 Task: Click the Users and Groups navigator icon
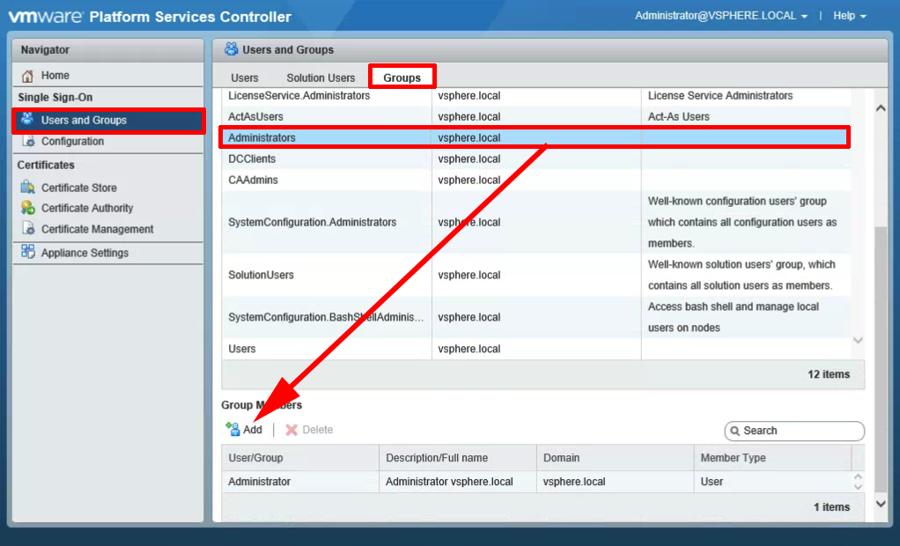(27, 120)
